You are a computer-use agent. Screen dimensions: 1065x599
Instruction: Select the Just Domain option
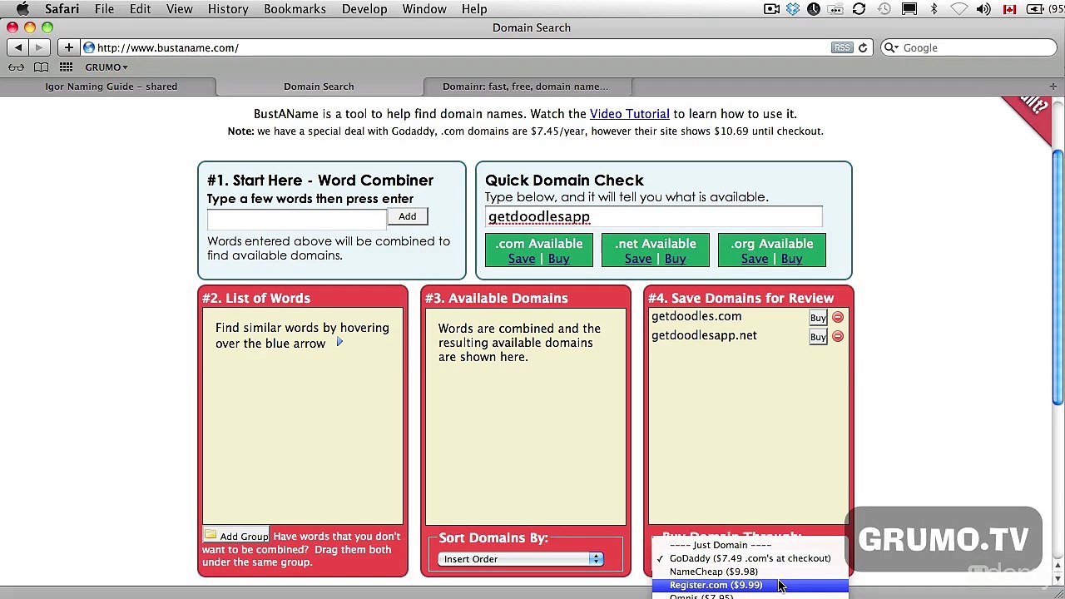tap(720, 545)
